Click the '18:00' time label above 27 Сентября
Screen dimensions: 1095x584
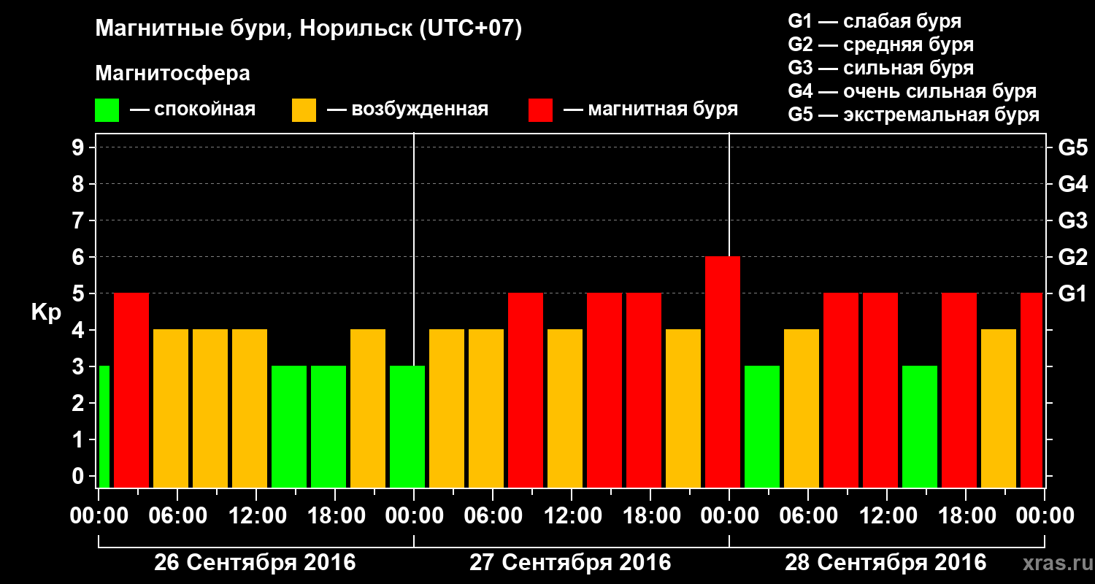pyautogui.click(x=650, y=515)
